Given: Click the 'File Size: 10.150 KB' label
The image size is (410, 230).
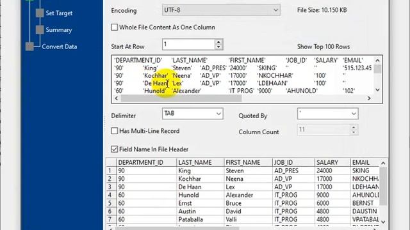Looking at the screenshot, I should pyautogui.click(x=322, y=10).
